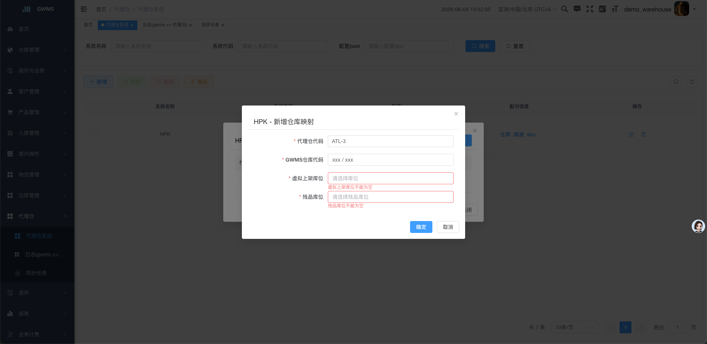Open the message chat bubble icon
Viewport: 707px width, 344px height.
coord(577,9)
